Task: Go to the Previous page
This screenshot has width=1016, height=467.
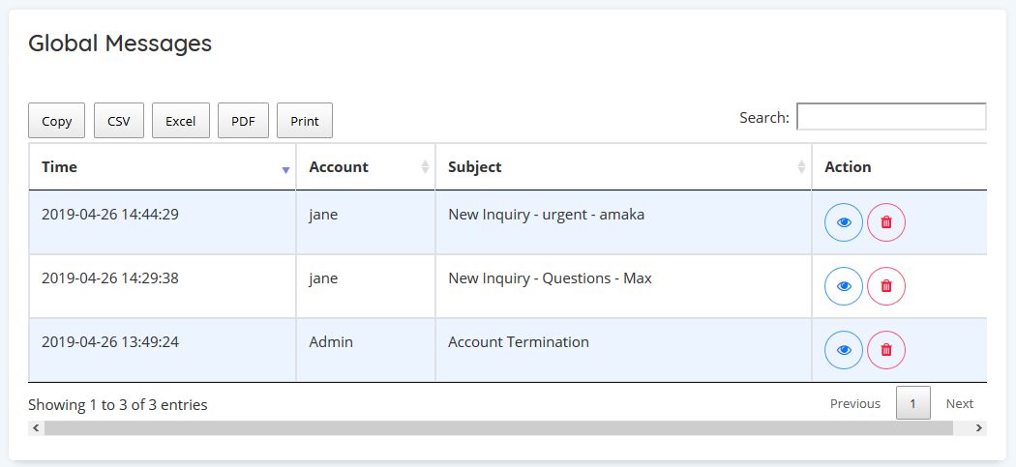Action: click(x=855, y=403)
